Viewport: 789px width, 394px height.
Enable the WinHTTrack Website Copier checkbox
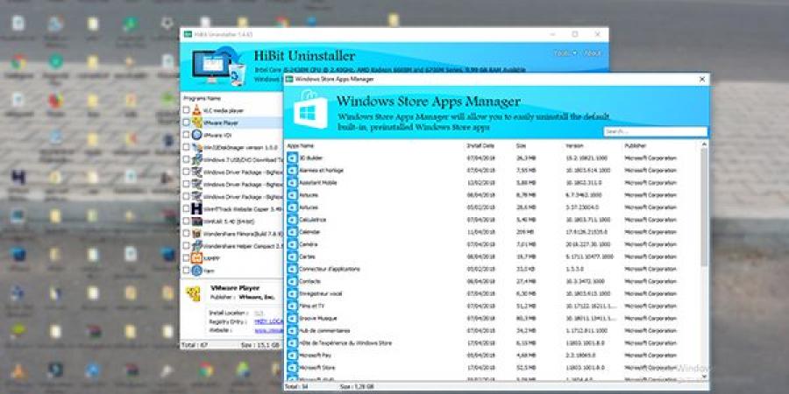pyautogui.click(x=186, y=208)
